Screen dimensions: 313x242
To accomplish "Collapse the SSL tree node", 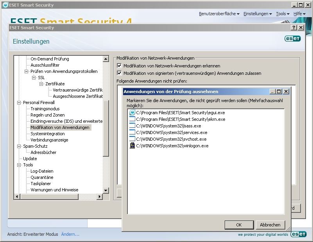I will (34, 78).
